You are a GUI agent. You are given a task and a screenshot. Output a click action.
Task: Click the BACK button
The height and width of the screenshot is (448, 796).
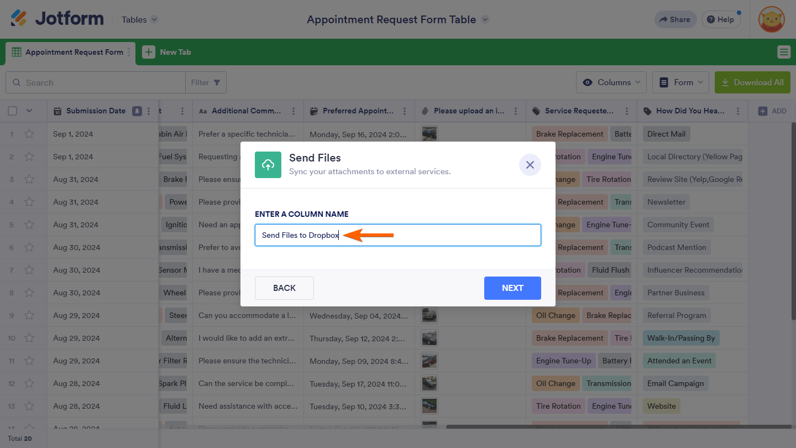click(284, 288)
